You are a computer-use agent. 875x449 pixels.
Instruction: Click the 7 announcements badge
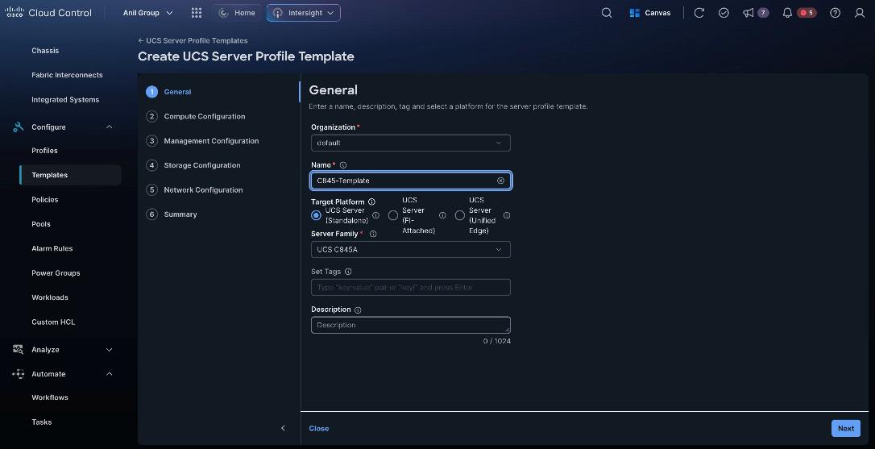[763, 13]
